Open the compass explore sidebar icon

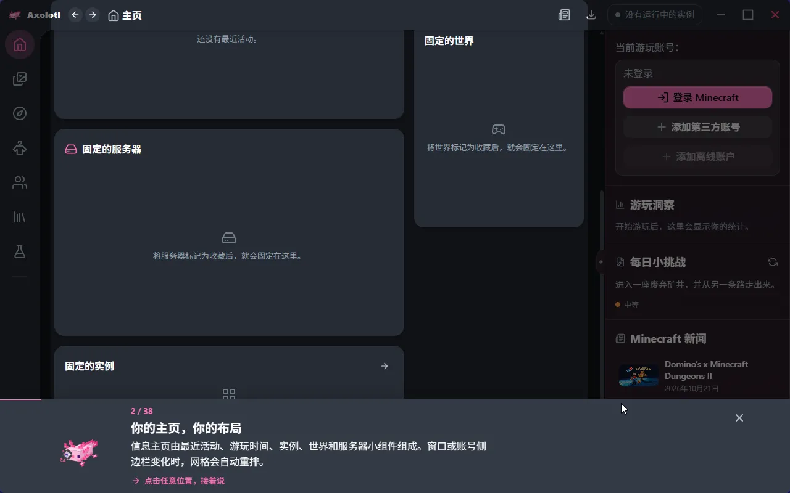20,113
